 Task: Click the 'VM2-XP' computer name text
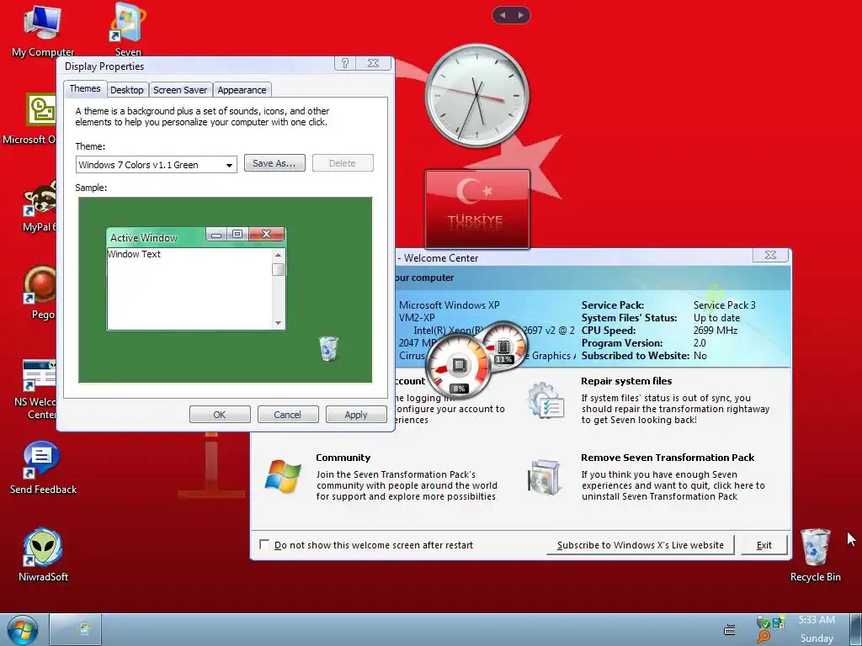pyautogui.click(x=417, y=317)
